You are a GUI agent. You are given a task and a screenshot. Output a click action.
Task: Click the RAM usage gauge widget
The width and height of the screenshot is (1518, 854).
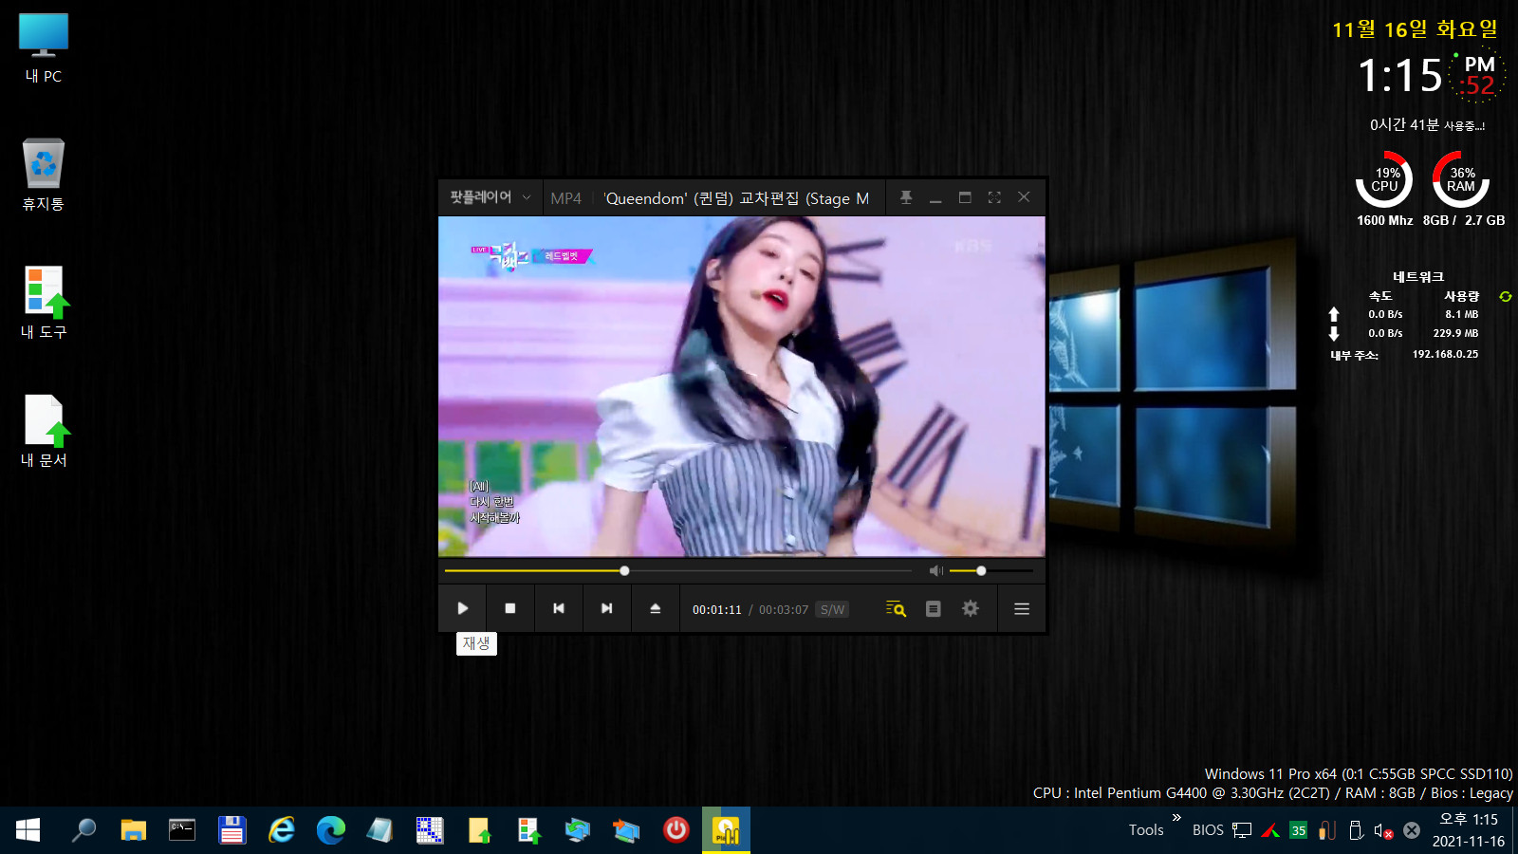point(1461,179)
